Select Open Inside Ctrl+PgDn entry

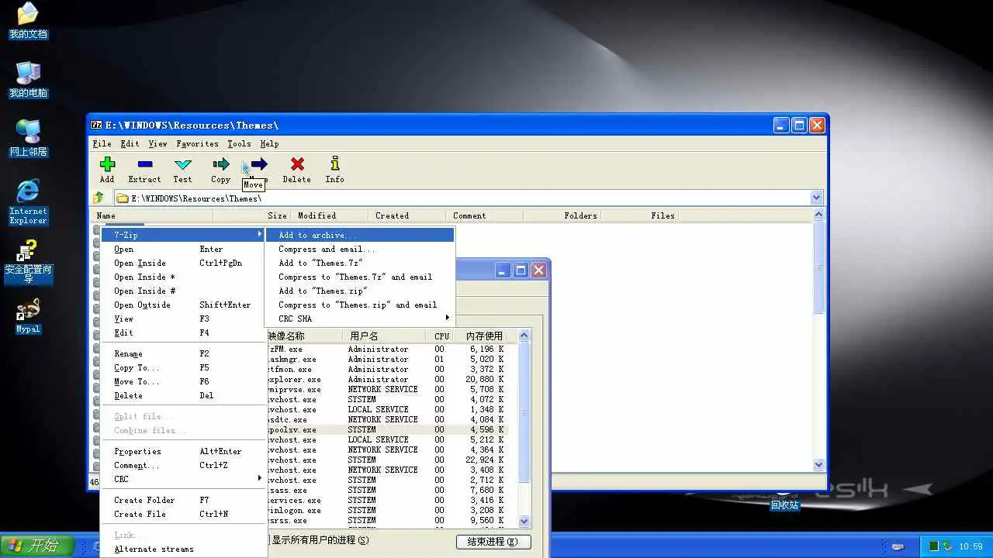point(184,263)
